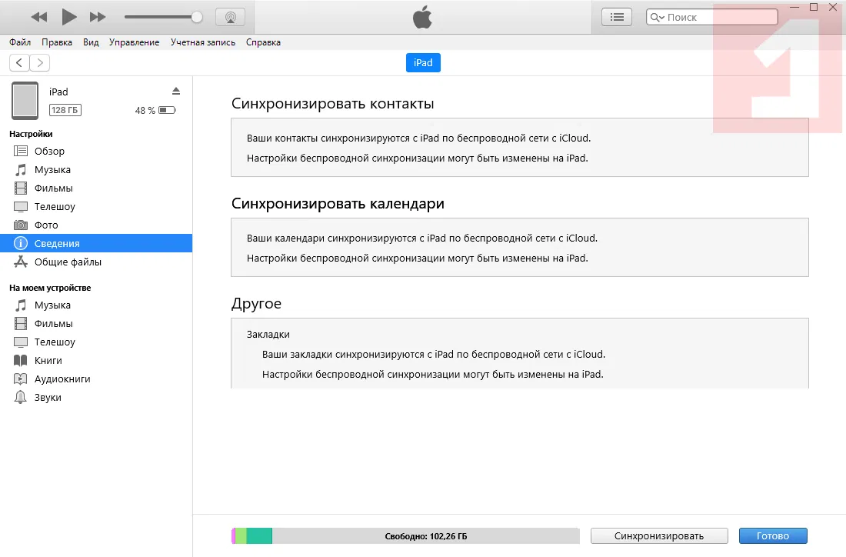This screenshot has width=846, height=557.
Task: Click the Готово button
Action: [773, 536]
